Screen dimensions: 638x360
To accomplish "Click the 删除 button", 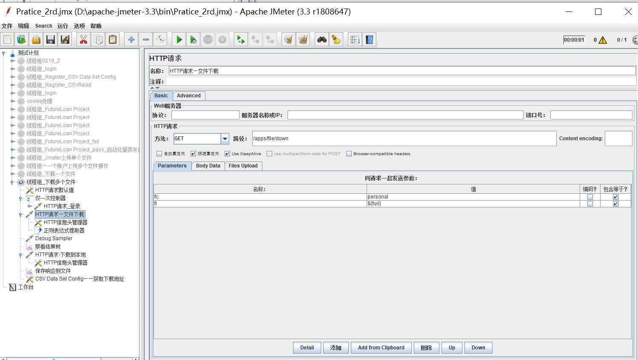I will [x=426, y=348].
